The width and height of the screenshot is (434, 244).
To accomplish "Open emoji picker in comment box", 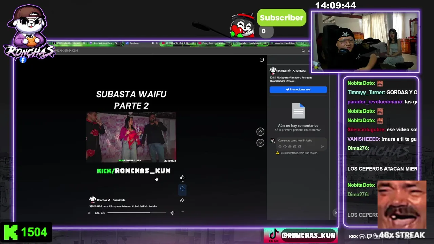I will pyautogui.click(x=285, y=147).
